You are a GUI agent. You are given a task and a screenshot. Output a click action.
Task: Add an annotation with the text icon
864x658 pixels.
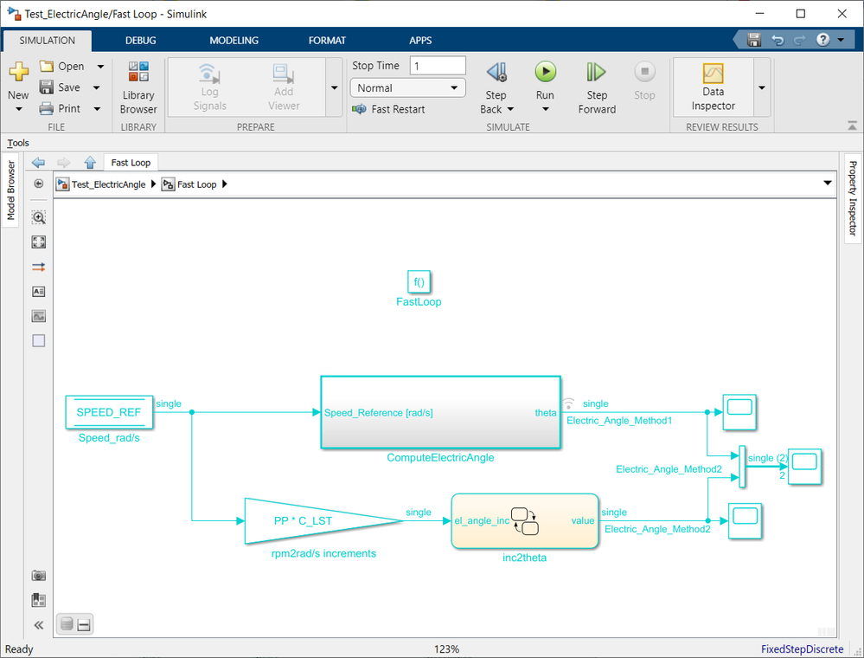point(39,291)
